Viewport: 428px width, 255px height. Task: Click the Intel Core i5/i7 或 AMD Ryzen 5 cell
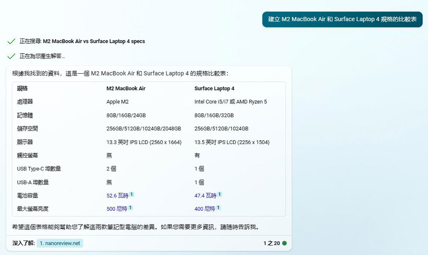click(231, 102)
